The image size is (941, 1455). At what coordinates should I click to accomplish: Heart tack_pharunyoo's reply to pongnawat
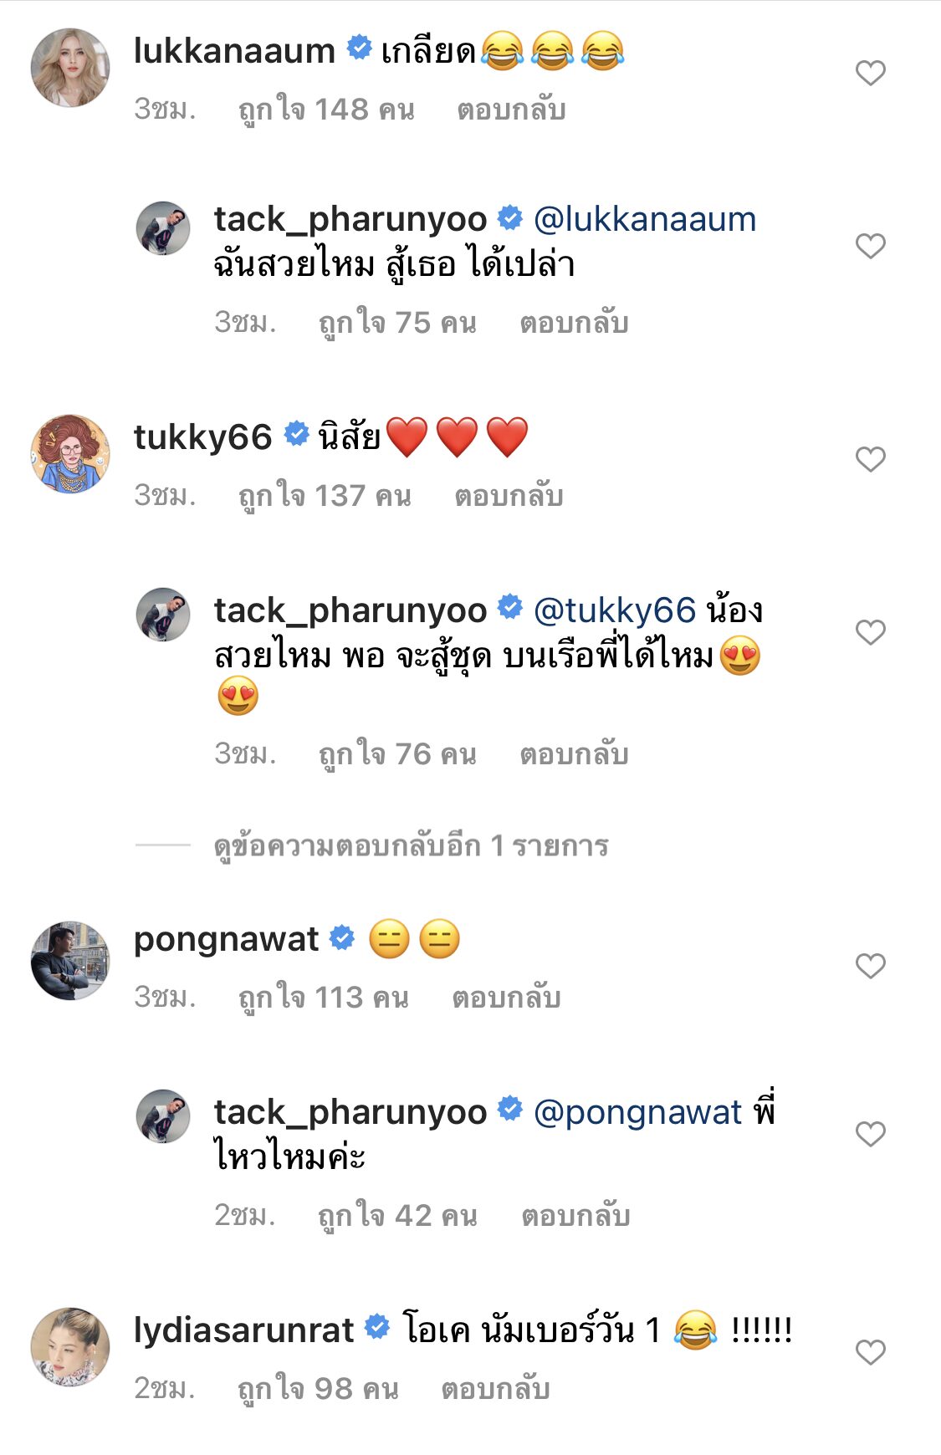(x=870, y=1134)
